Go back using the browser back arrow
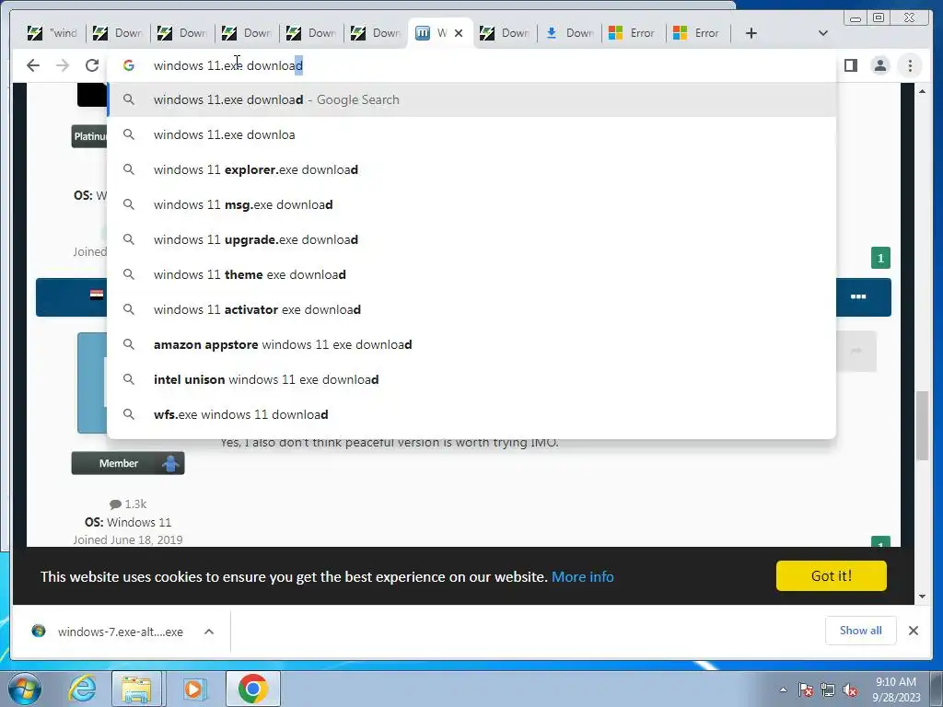 (33, 65)
